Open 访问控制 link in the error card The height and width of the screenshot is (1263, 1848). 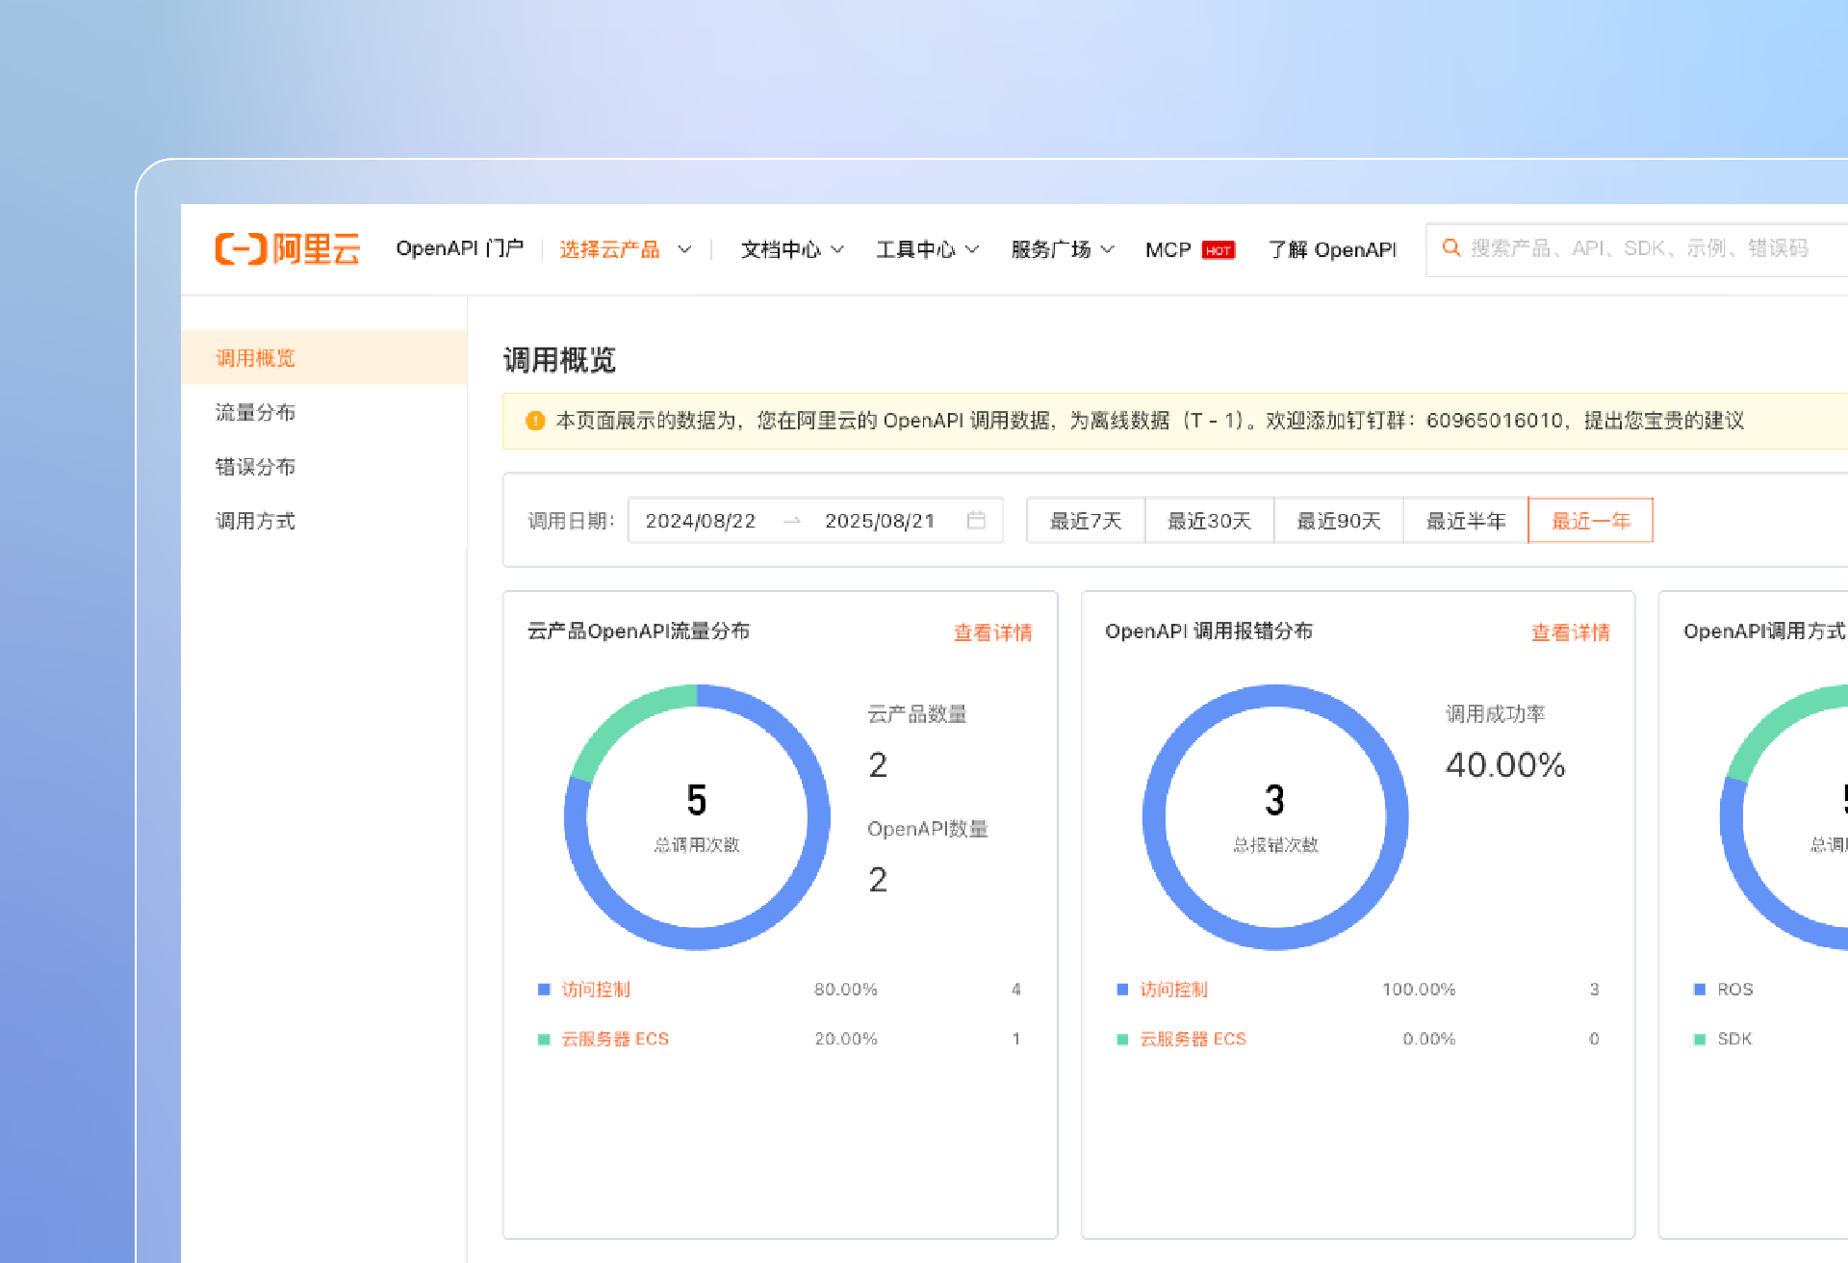point(1173,990)
